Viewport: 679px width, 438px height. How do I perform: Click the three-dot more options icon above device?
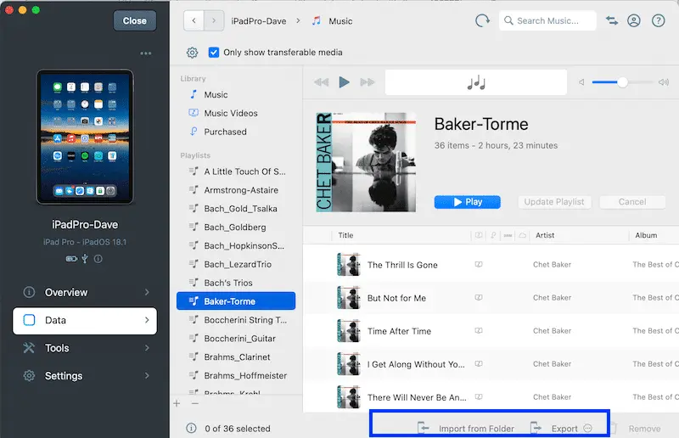[146, 53]
